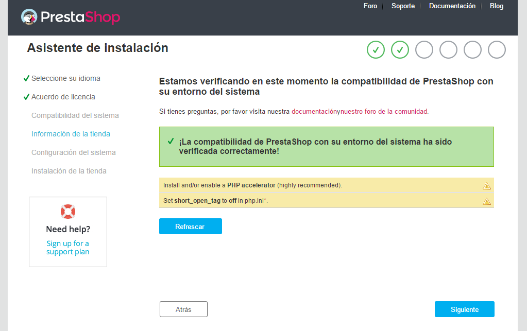Click checkmark beside Acuerdo de licencia
This screenshot has height=331, width=527.
point(26,97)
